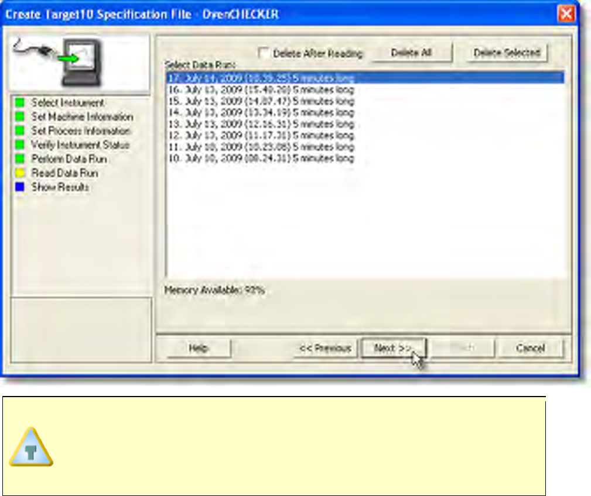Go back with the << Previous button

point(325,348)
